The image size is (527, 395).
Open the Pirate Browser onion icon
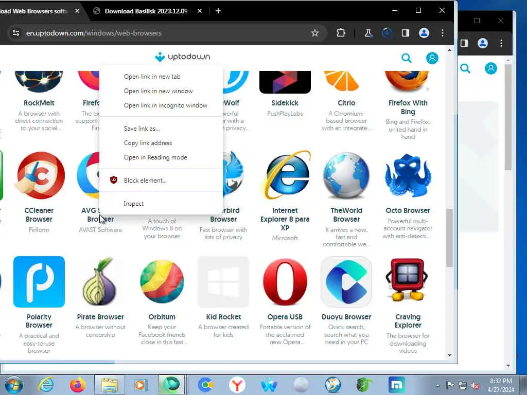pyautogui.click(x=100, y=281)
